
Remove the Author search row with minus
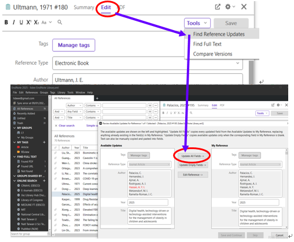(156, 106)
